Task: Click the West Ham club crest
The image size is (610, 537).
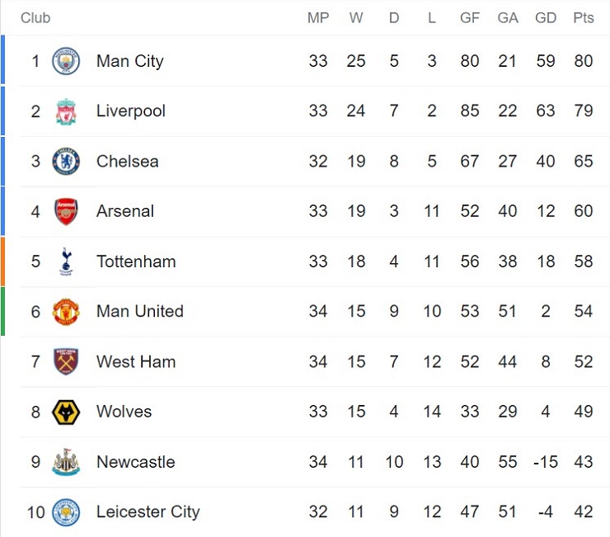Action: [x=66, y=361]
